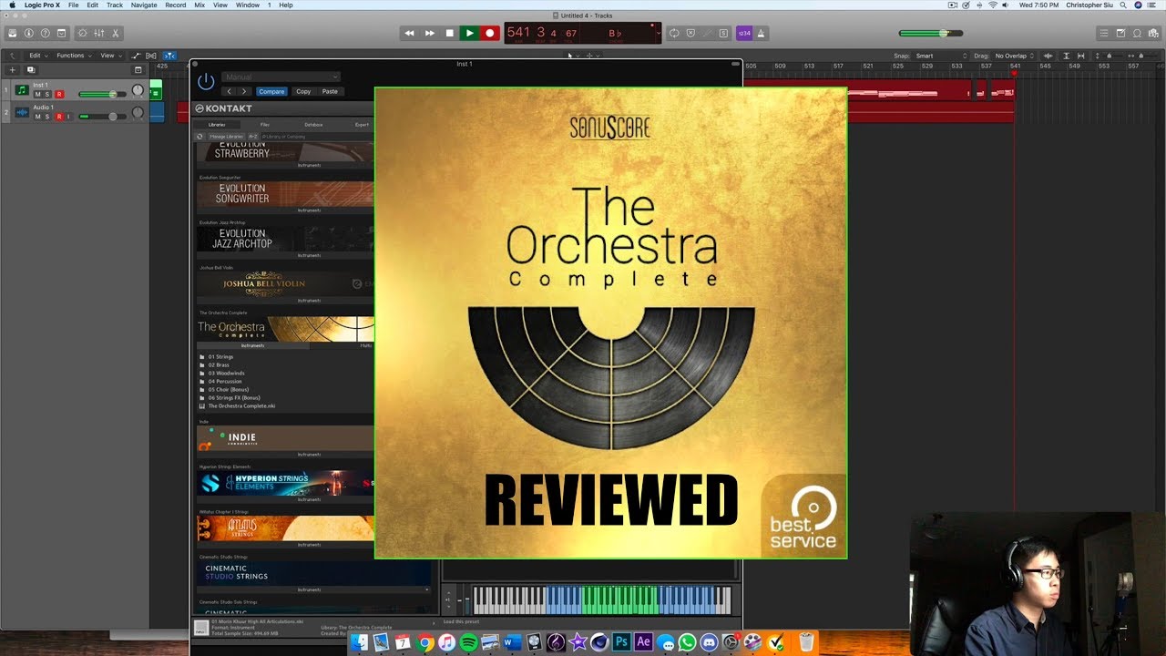This screenshot has width=1166, height=656.
Task: Toggle plugin power bypass button
Action: [x=206, y=81]
